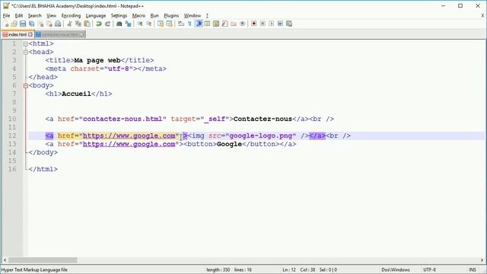Click the Save recorded macro icon

click(x=289, y=24)
